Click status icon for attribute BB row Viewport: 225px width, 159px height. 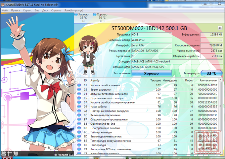coord(79,128)
